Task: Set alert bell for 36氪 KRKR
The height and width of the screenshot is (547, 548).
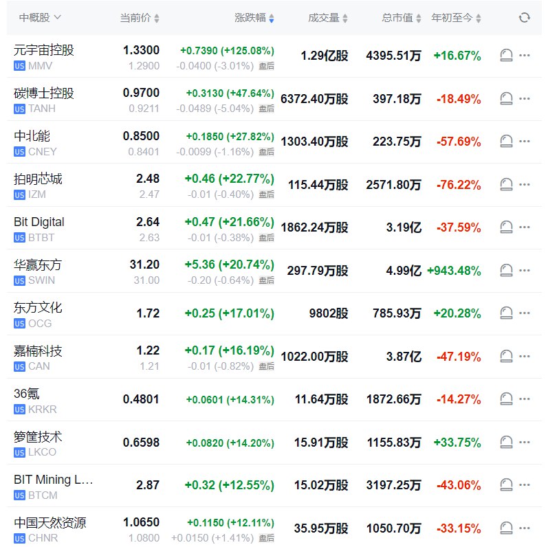Action: 506,399
